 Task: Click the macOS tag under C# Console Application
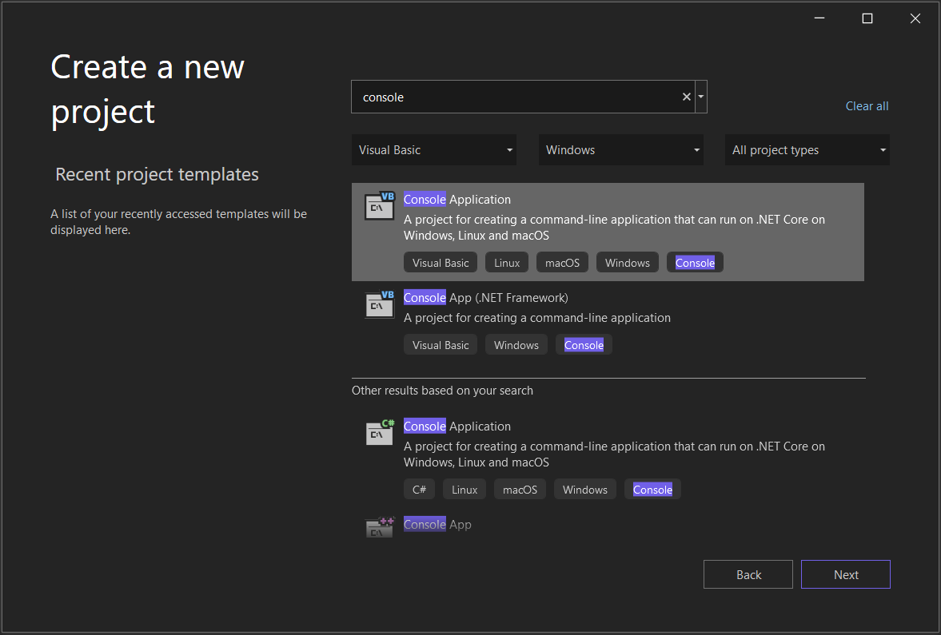point(520,489)
